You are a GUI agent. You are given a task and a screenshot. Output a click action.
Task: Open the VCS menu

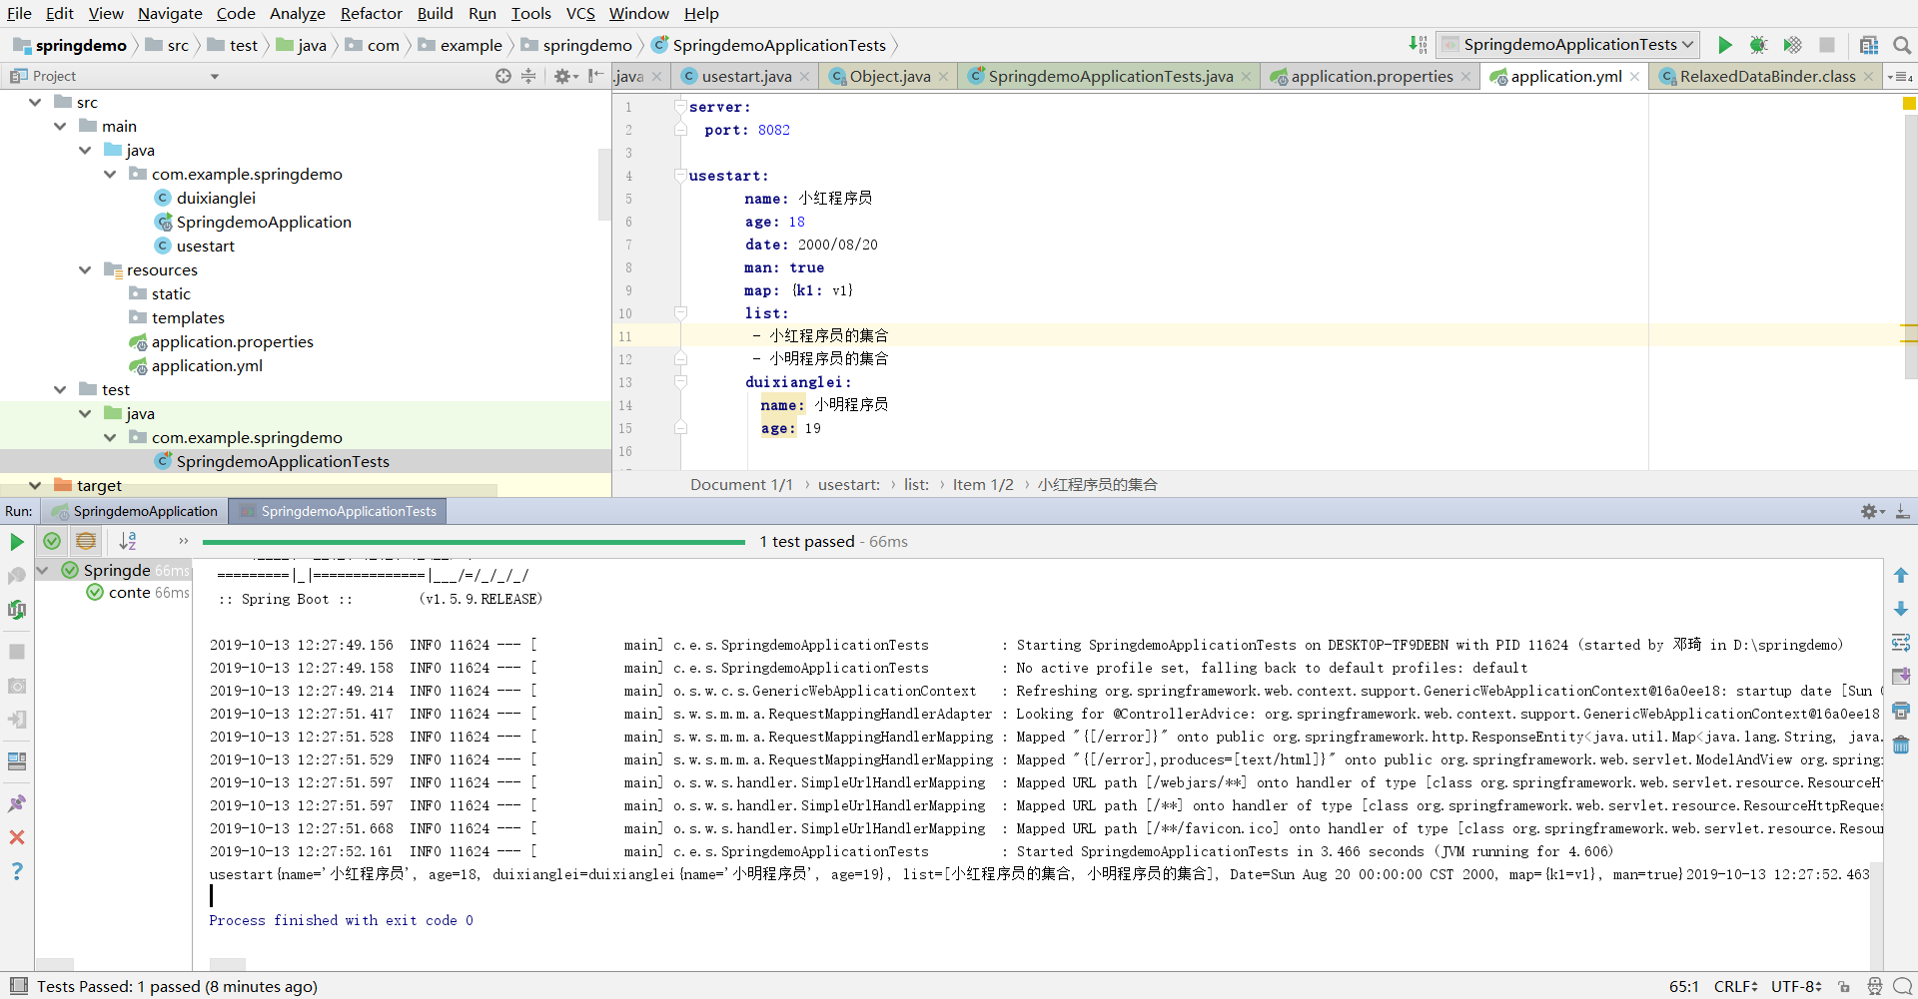click(580, 13)
